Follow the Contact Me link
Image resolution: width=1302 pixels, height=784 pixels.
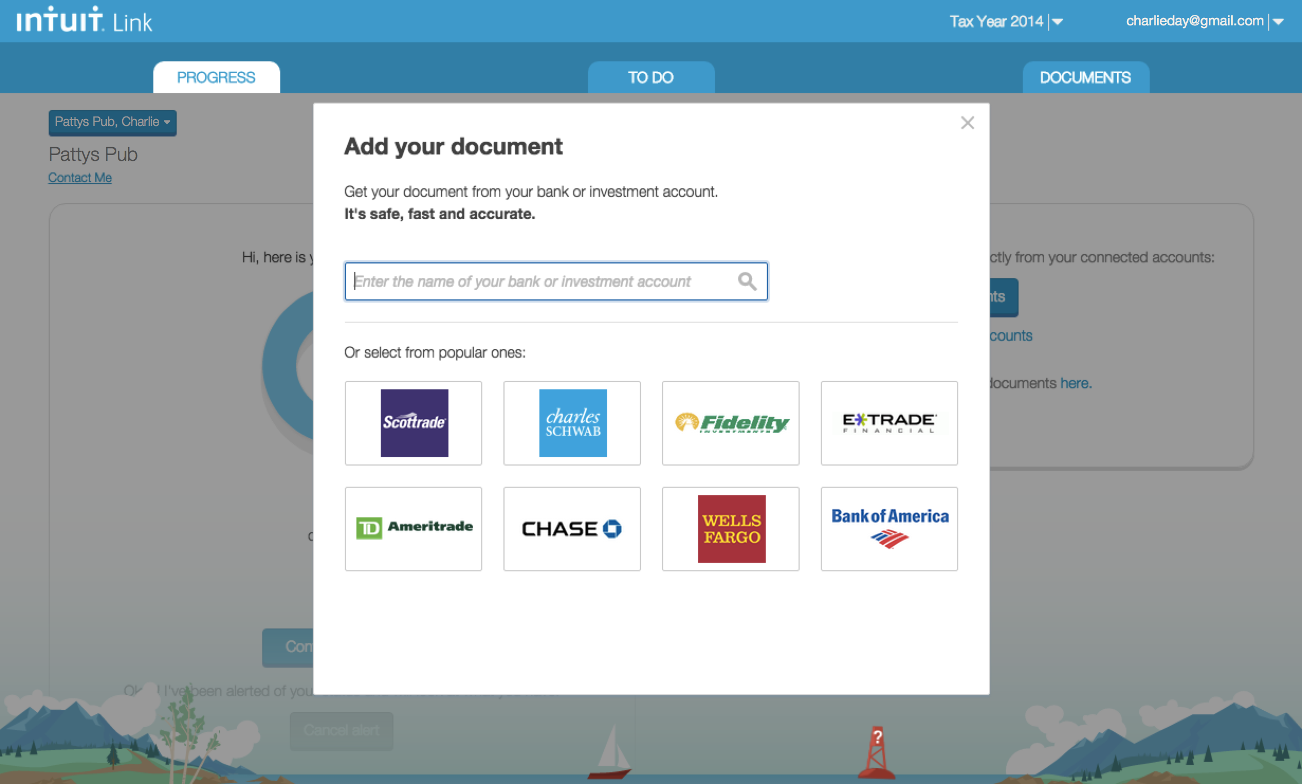80,178
